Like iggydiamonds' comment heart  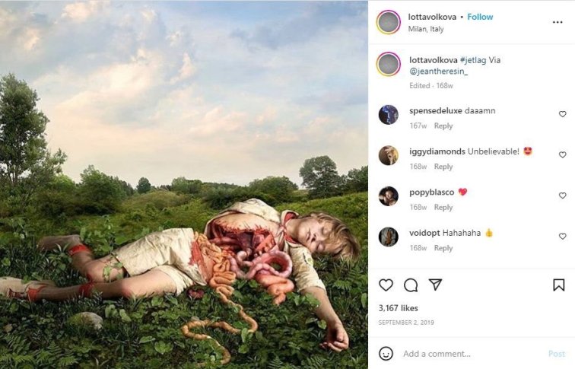pos(563,155)
